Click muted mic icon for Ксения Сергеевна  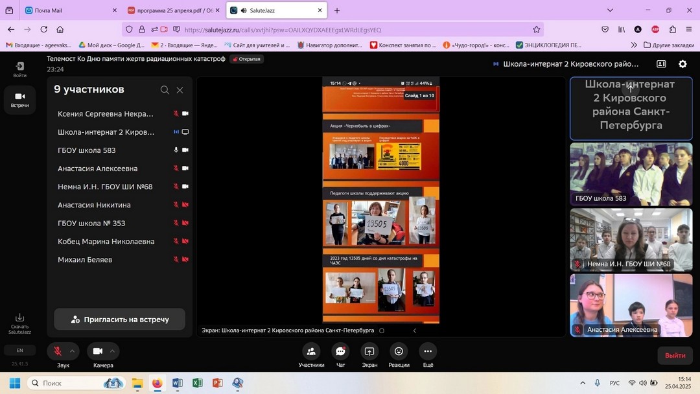click(x=176, y=114)
